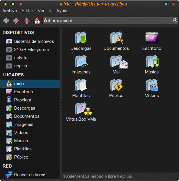The height and width of the screenshot is (181, 179).
Task: Open the Editar menu
Action: click(x=27, y=11)
